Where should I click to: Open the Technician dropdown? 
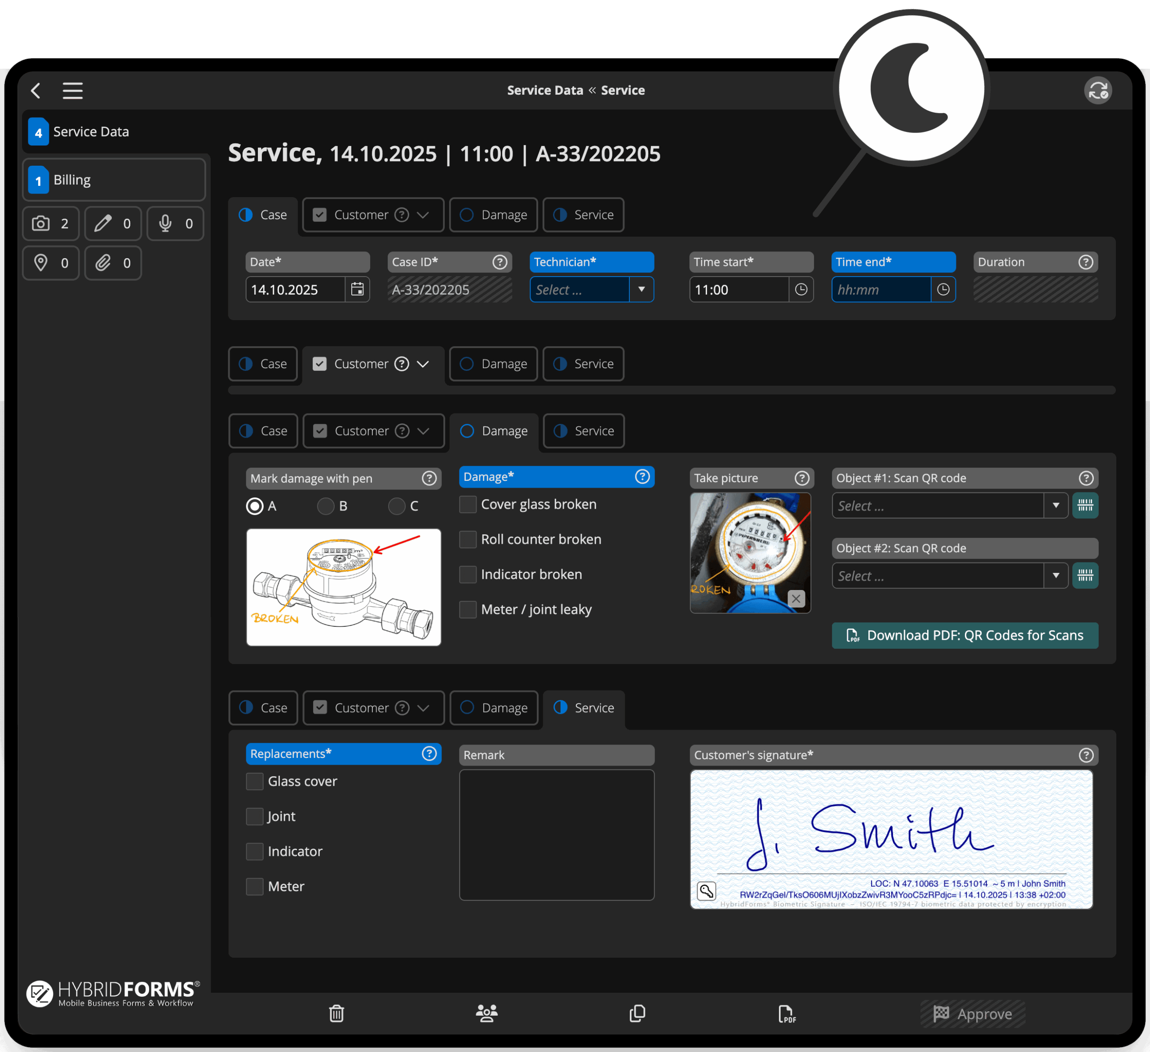pyautogui.click(x=641, y=289)
